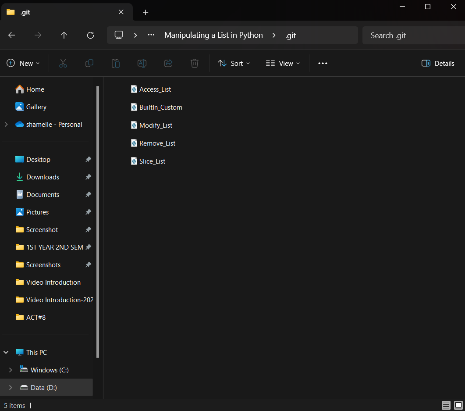Copy the selected item using the Copy icon
This screenshot has width=465, height=411.
[x=89, y=63]
